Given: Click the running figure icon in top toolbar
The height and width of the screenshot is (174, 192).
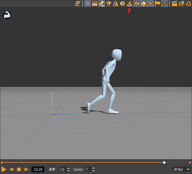Looking at the screenshot, I should pos(77,3).
